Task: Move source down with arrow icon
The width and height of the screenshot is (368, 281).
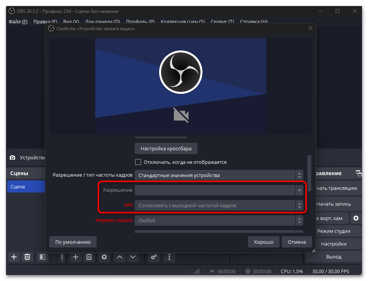Action: [x=133, y=257]
